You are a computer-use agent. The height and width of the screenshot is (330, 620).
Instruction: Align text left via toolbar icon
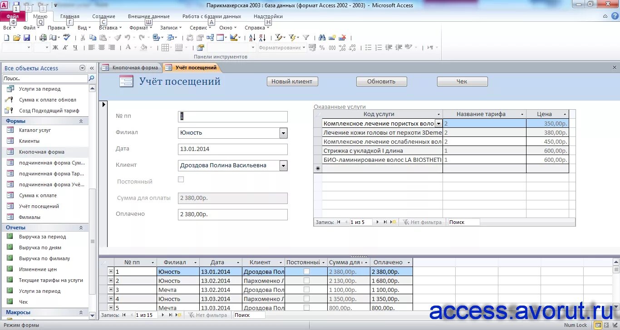point(92,48)
